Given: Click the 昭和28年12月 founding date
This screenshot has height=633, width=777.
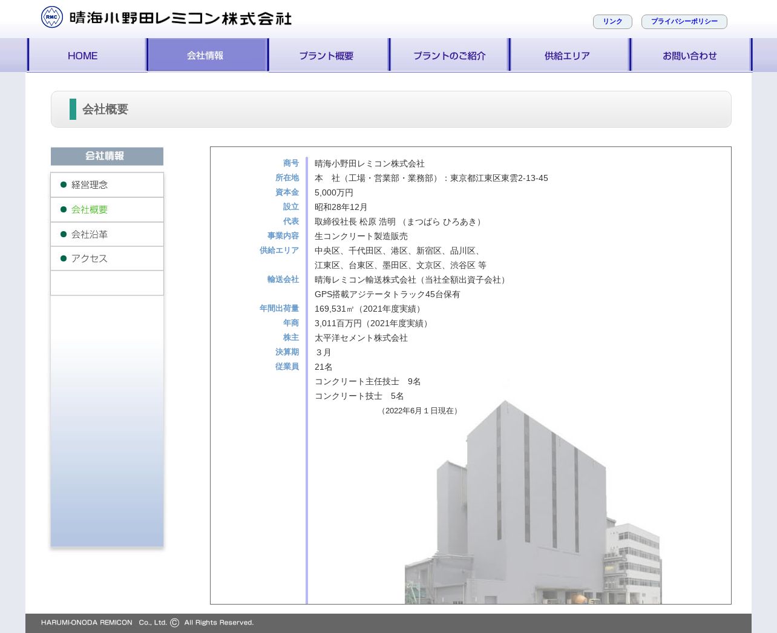Looking at the screenshot, I should [341, 208].
